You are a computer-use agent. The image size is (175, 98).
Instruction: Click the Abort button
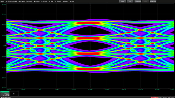[145, 1]
